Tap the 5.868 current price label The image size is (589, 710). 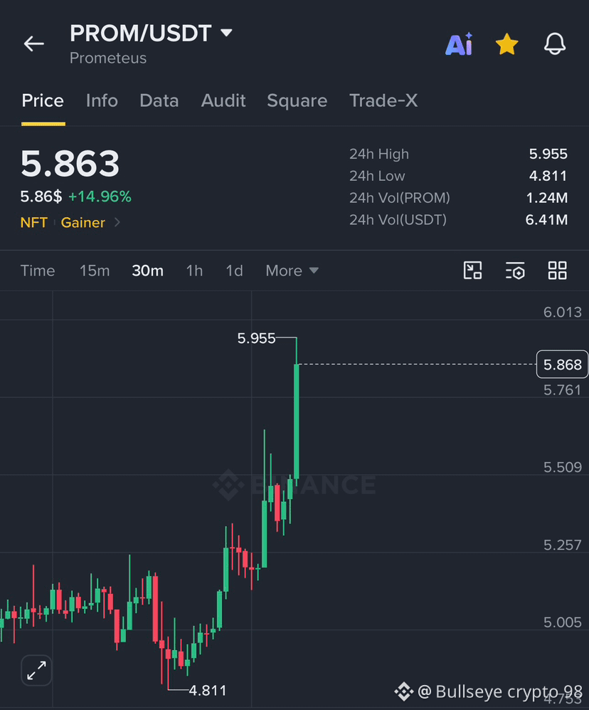[x=562, y=365]
